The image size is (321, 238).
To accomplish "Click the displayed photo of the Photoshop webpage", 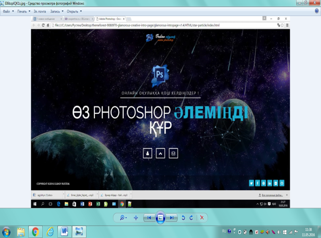I will click(160, 112).
